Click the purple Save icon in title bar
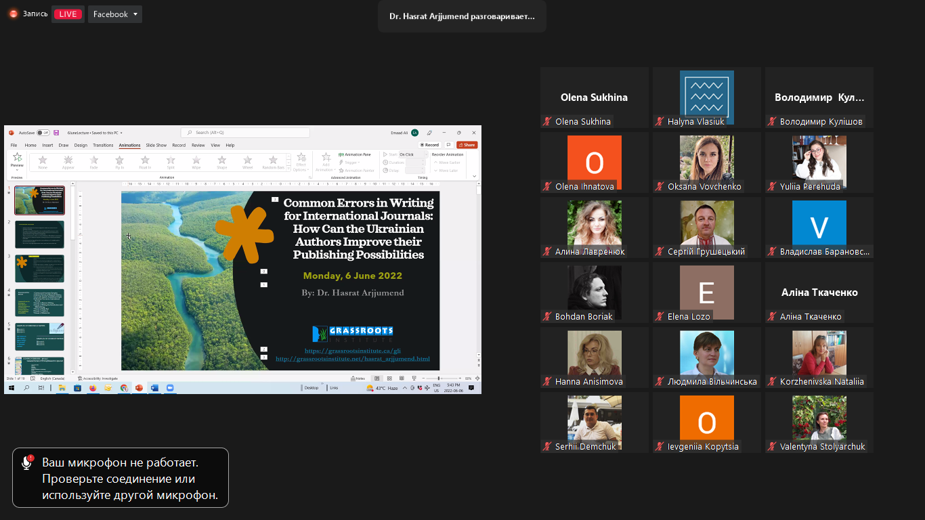 click(x=56, y=133)
